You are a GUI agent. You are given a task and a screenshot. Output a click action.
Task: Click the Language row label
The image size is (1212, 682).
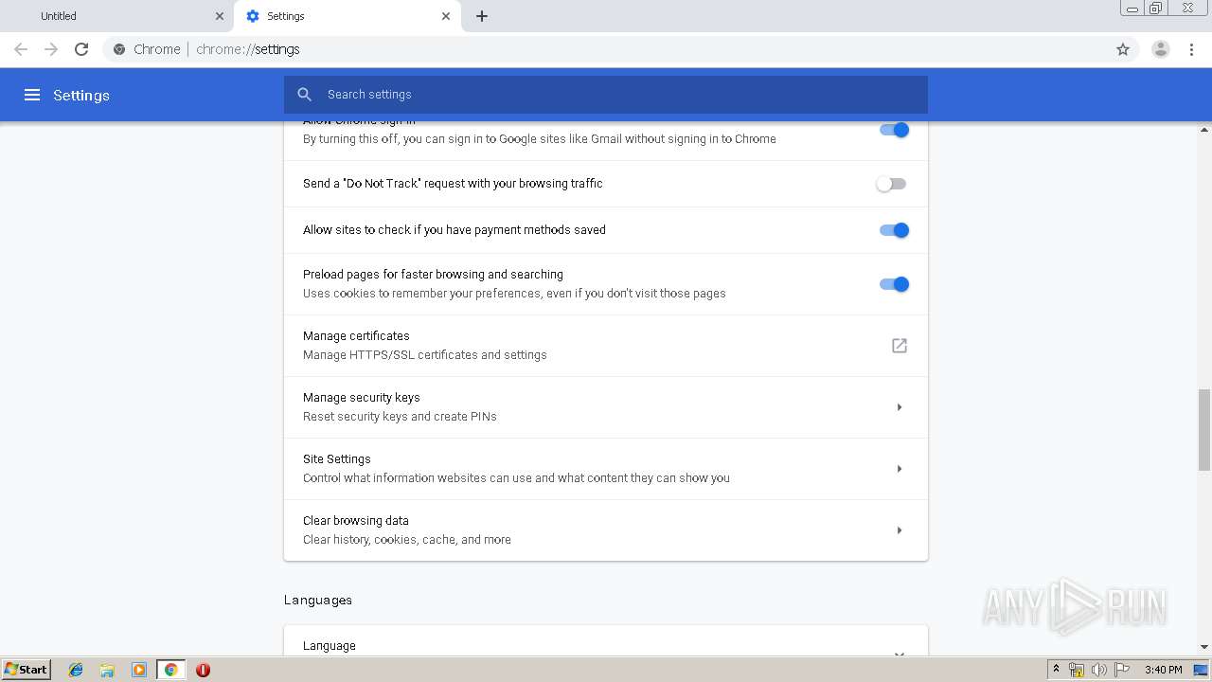click(330, 646)
